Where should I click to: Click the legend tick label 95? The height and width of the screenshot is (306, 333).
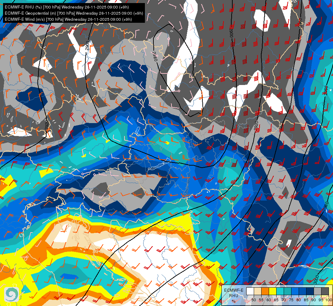(321, 300)
